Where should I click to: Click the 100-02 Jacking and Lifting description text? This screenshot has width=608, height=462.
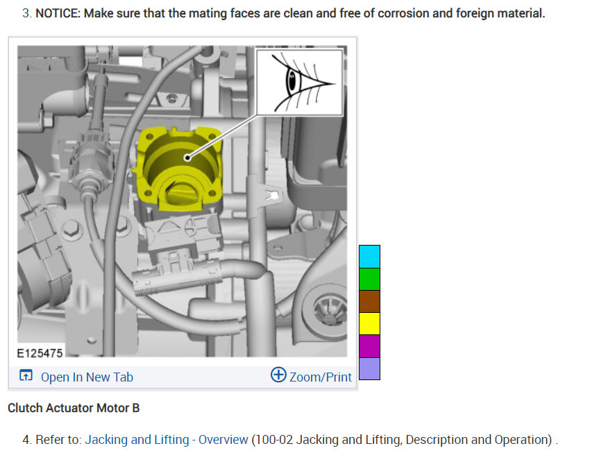coord(402,440)
